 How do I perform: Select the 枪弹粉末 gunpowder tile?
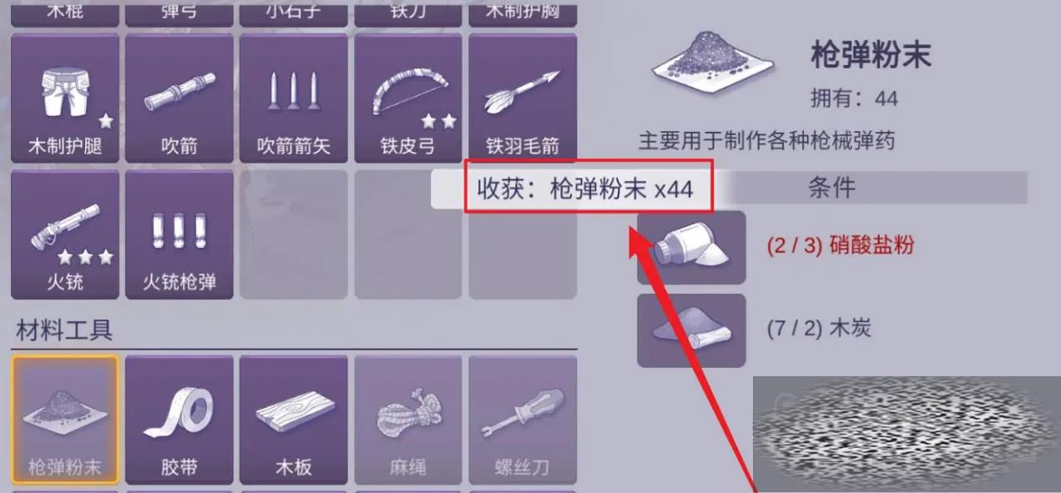(65, 420)
